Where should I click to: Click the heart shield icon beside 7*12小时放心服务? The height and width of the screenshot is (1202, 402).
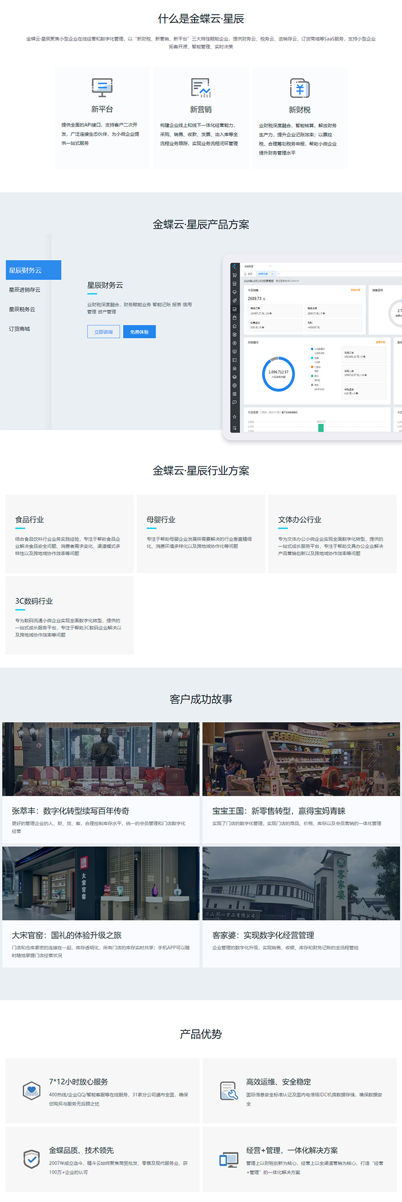(32, 1091)
